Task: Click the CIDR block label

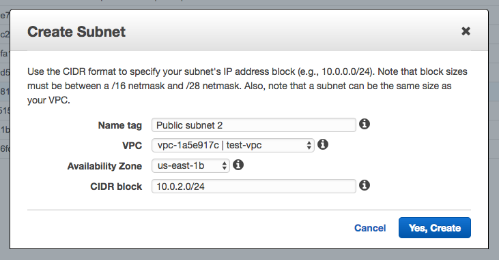Action: 116,186
